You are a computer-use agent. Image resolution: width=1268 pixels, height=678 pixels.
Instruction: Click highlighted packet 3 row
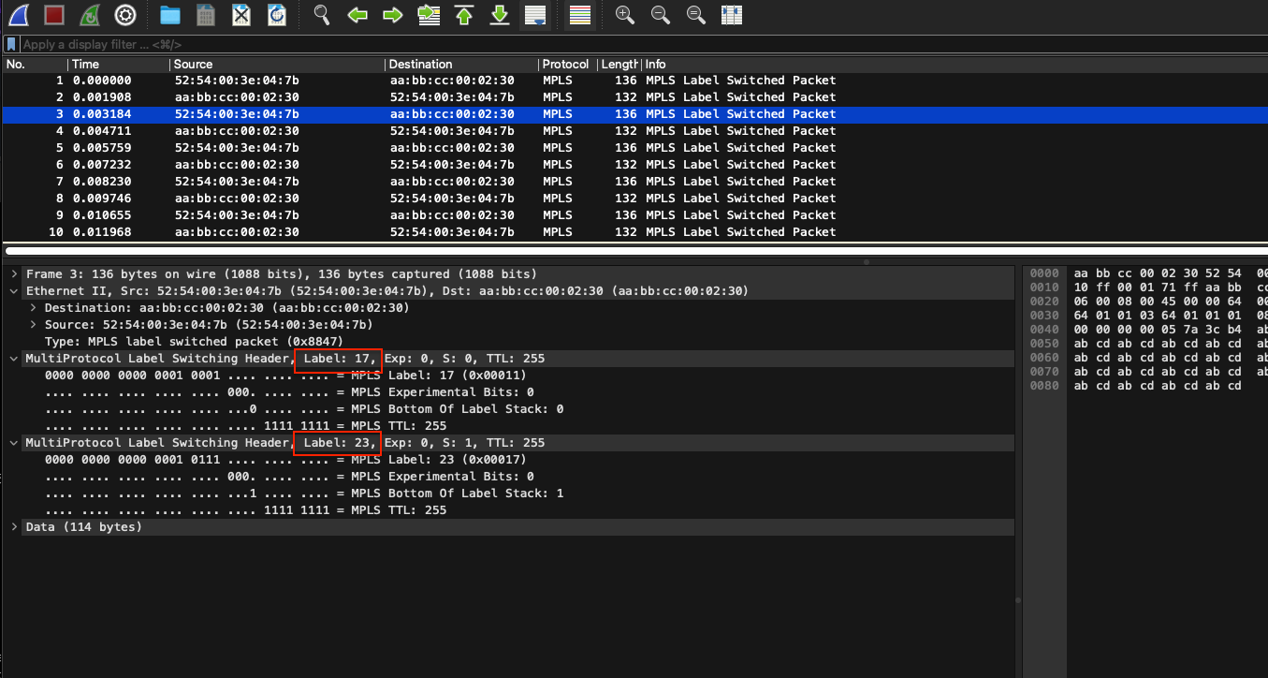[634, 114]
